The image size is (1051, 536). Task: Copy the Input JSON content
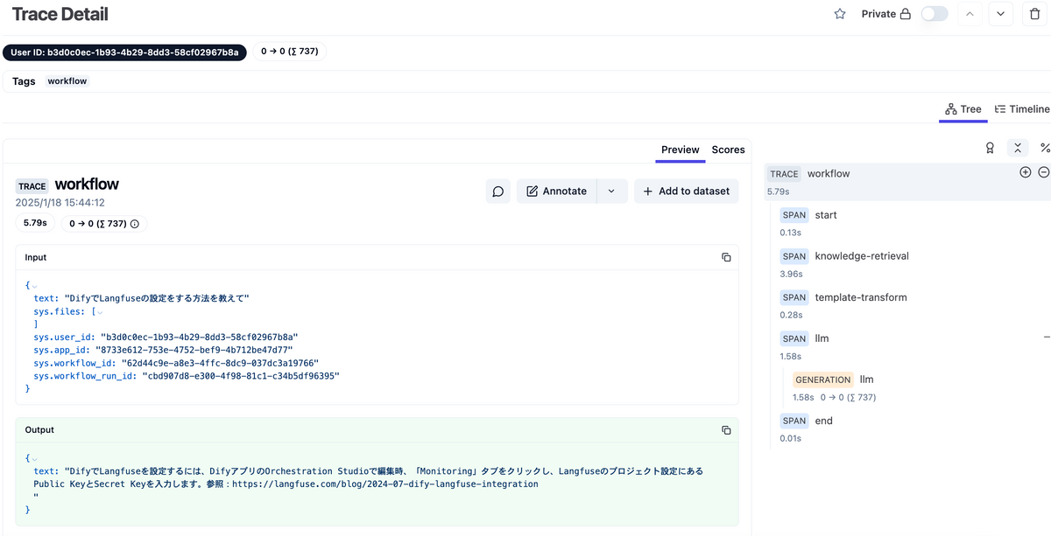point(726,257)
